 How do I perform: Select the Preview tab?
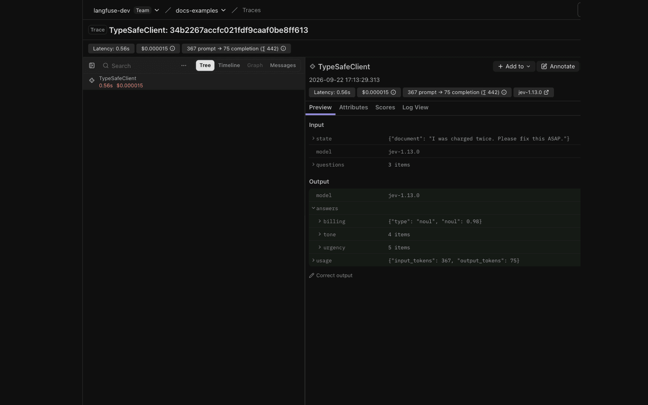[x=320, y=108]
